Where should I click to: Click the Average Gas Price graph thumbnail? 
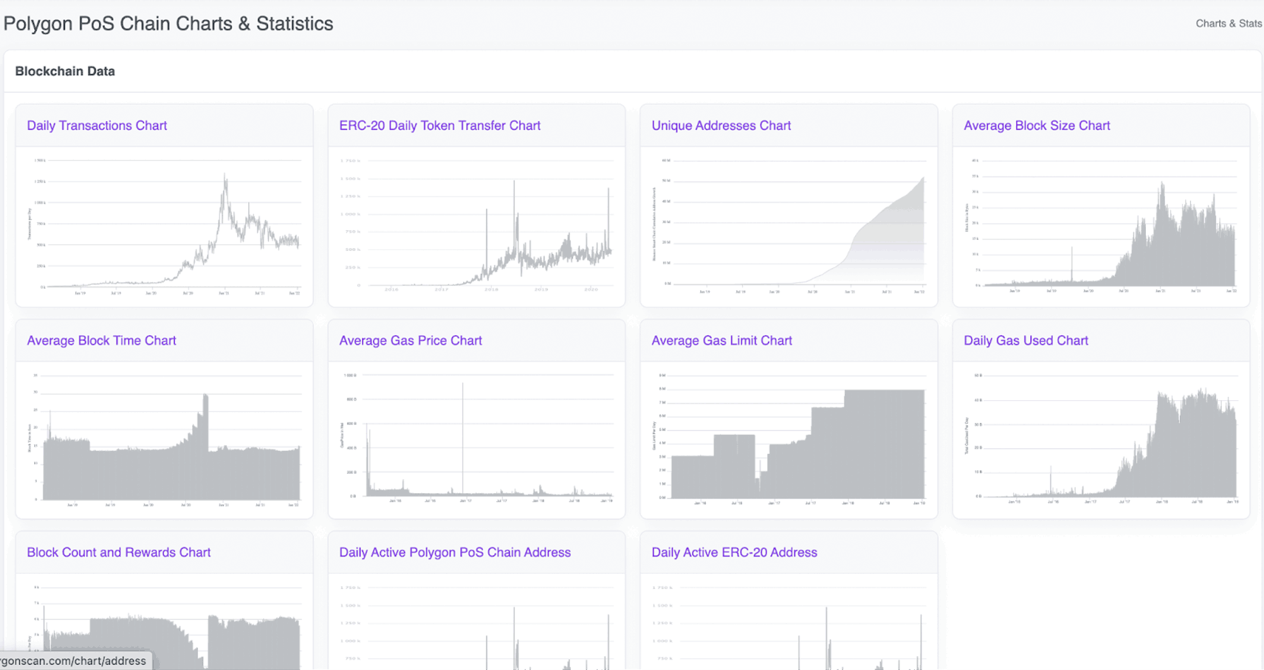click(x=477, y=439)
